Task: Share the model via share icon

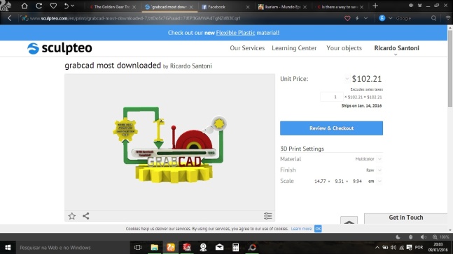Action: coord(86,216)
